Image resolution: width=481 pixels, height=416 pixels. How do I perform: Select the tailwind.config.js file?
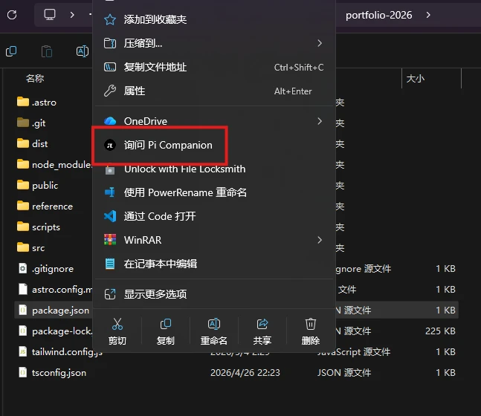click(60, 352)
